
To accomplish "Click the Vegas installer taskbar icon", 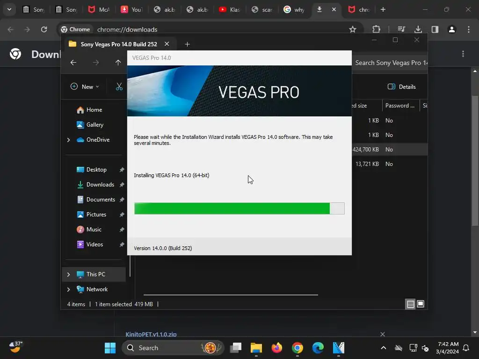I will point(339,348).
